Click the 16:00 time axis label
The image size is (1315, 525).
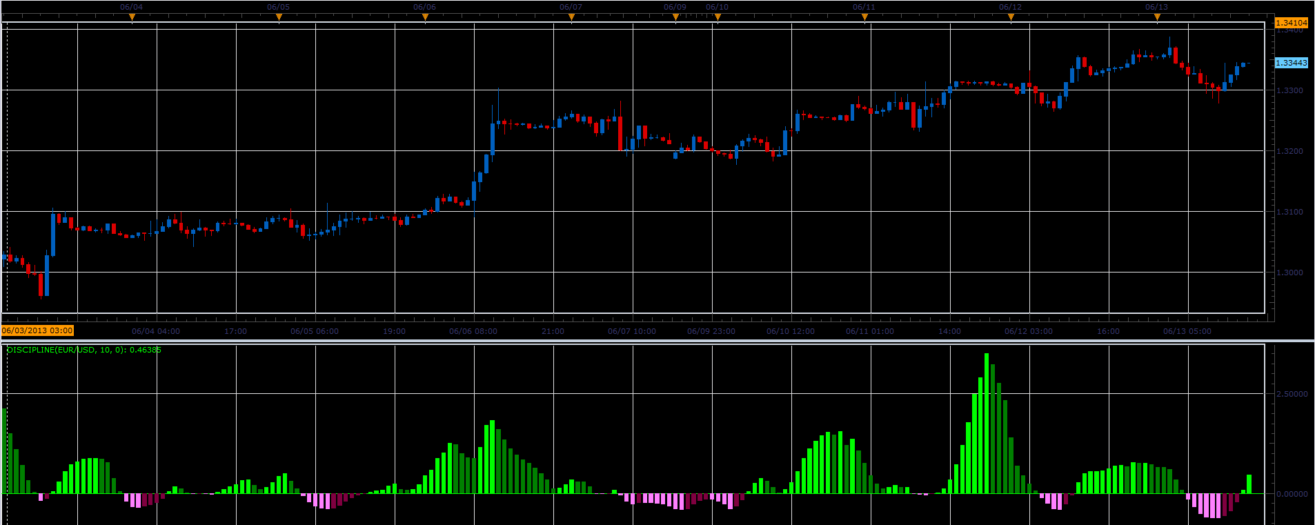coord(1108,331)
